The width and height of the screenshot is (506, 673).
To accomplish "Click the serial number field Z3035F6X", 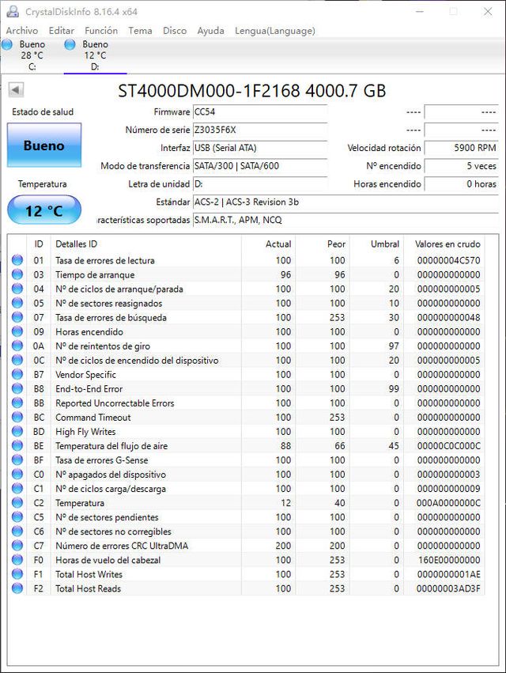I will coord(259,130).
